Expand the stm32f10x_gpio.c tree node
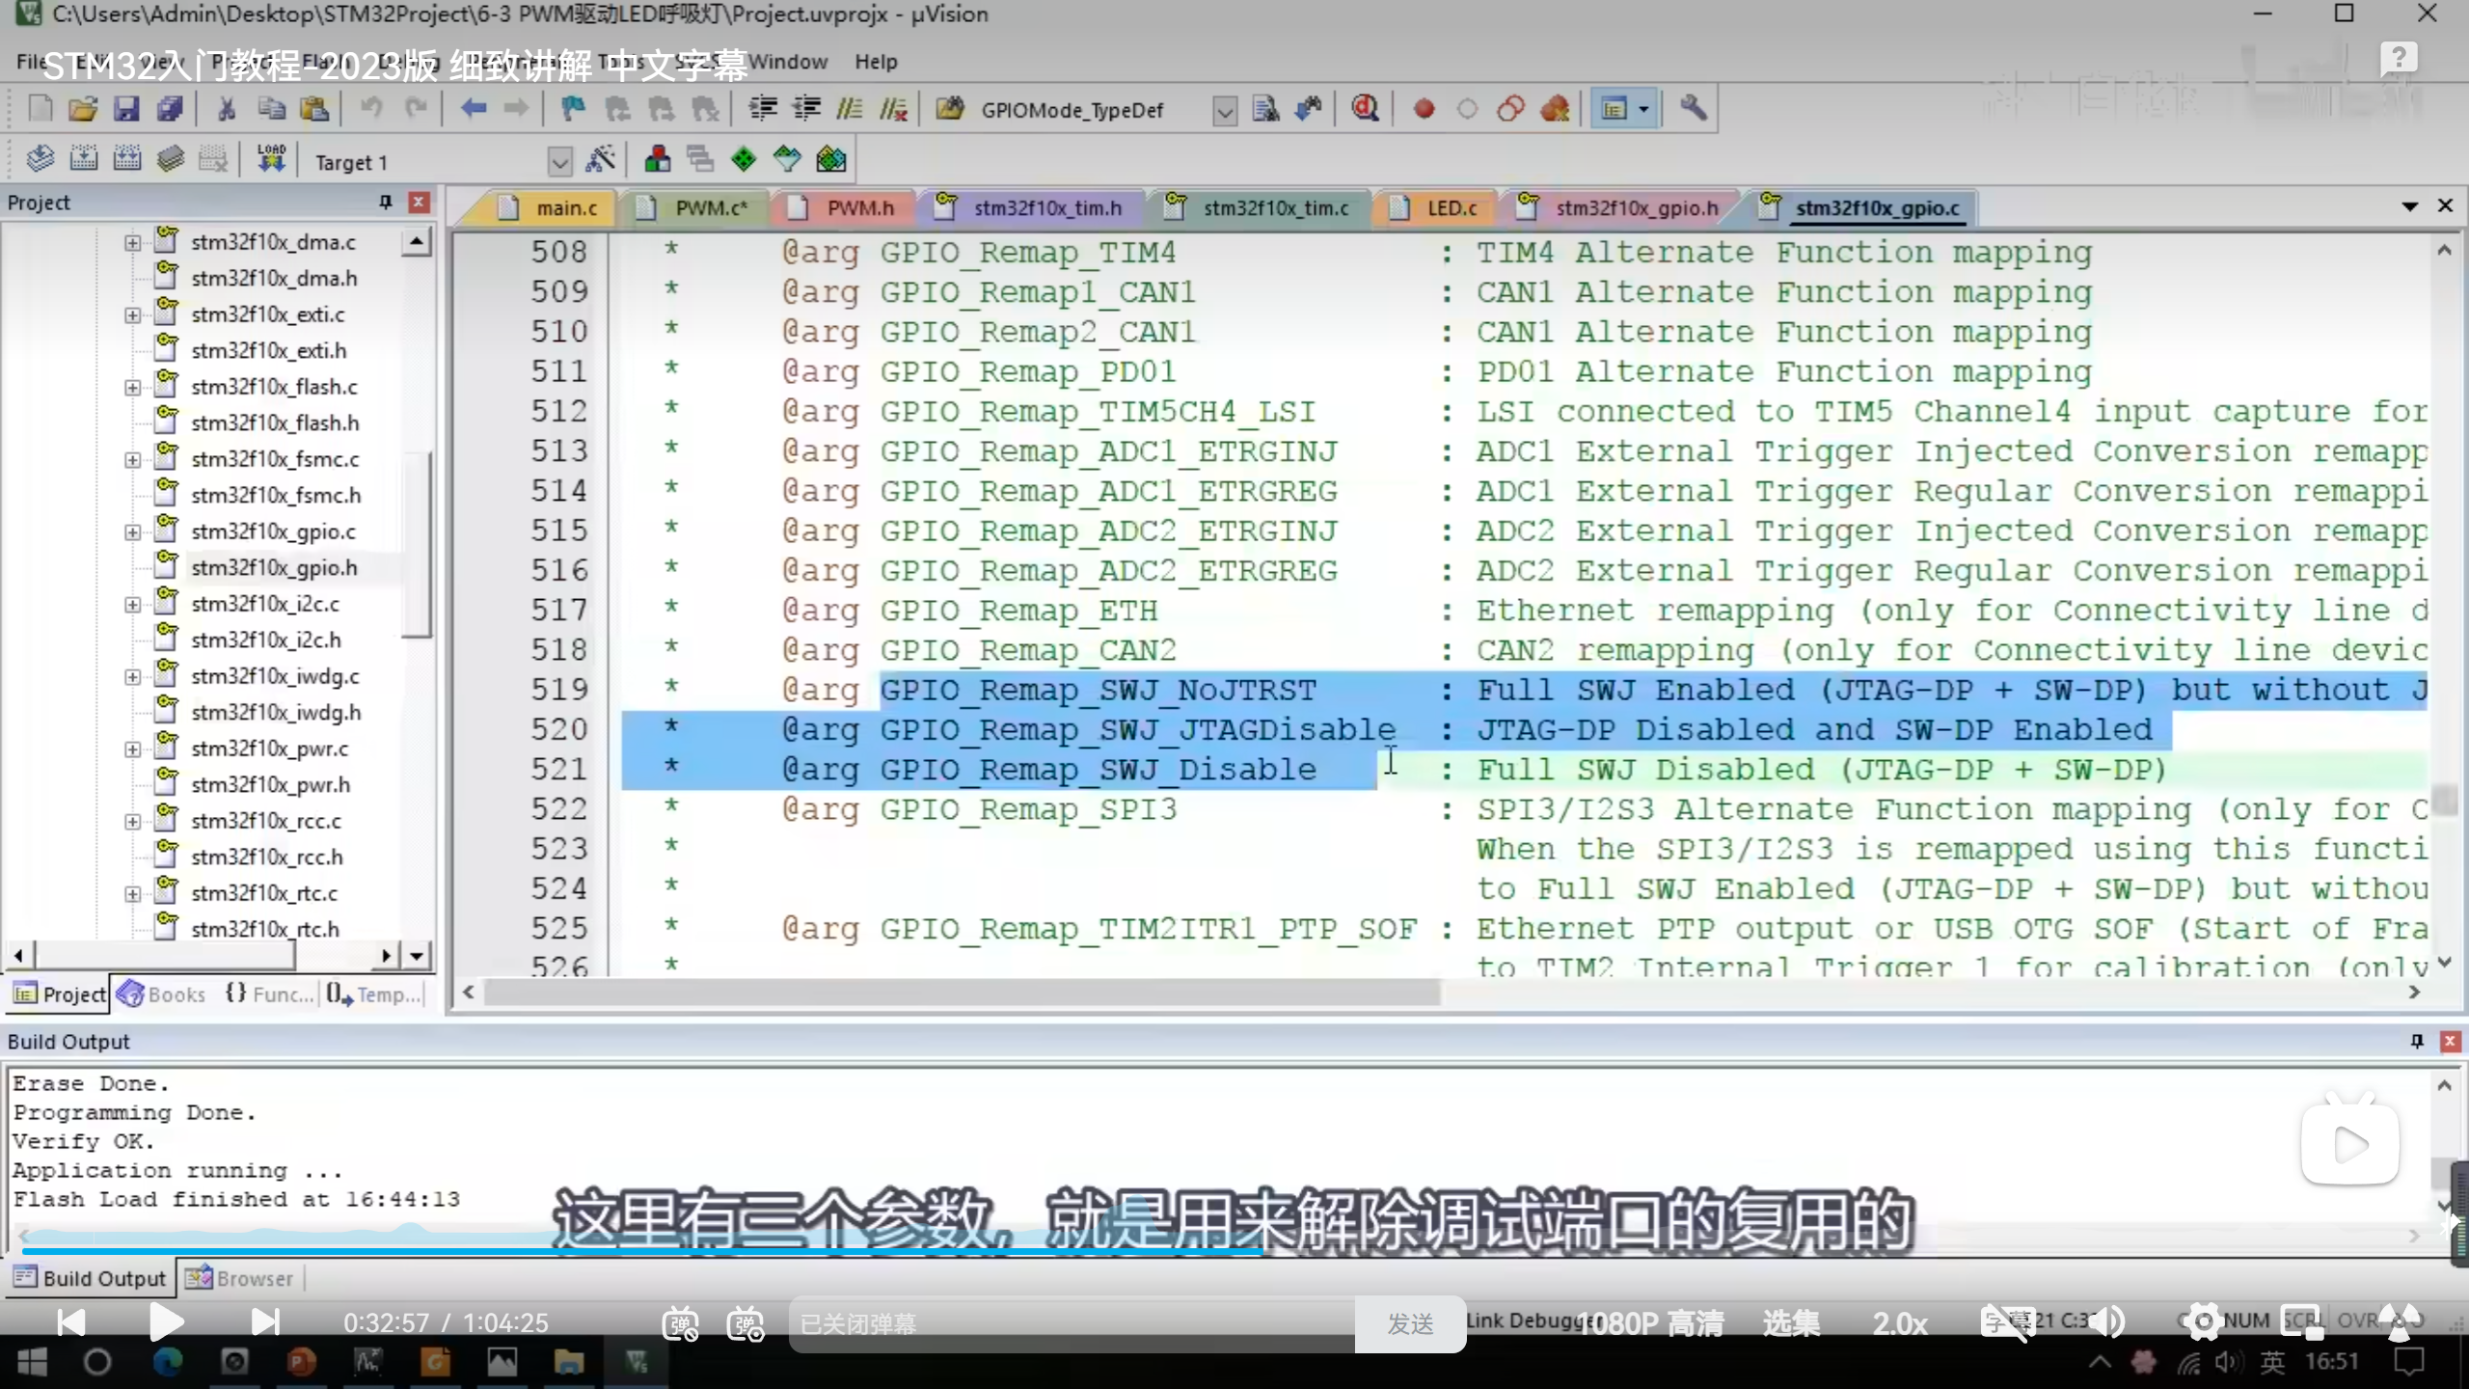The width and height of the screenshot is (2469, 1389). [133, 532]
